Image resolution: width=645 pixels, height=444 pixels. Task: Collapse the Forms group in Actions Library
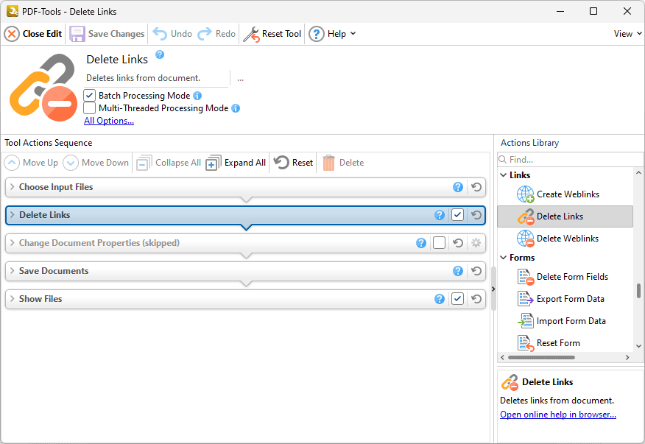[x=503, y=258]
